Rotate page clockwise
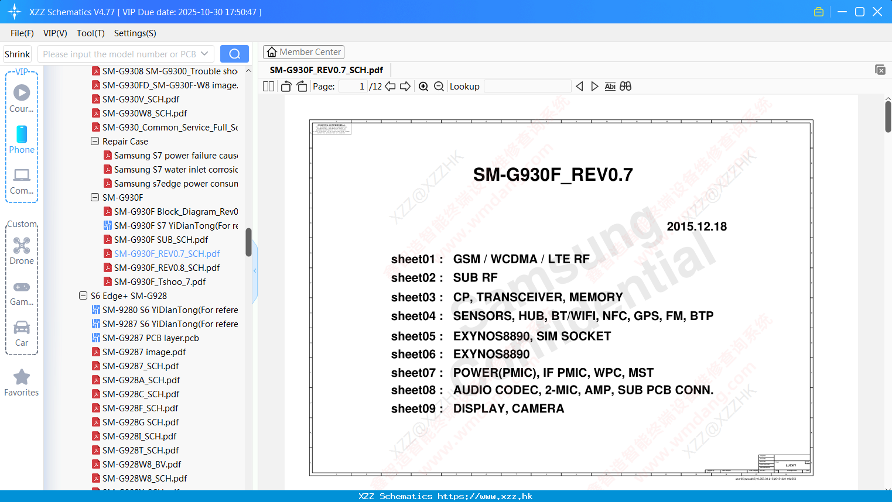This screenshot has height=502, width=892. coord(302,86)
